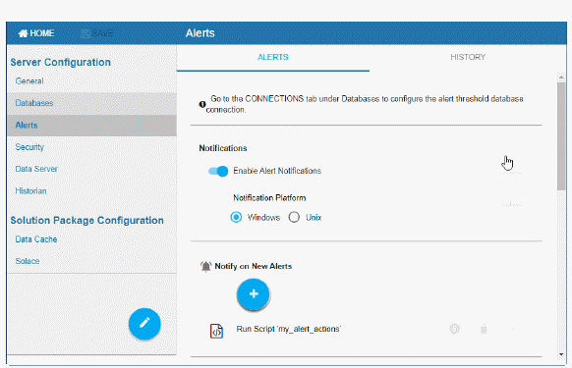
Task: Select Windows notification platform
Action: pos(236,218)
